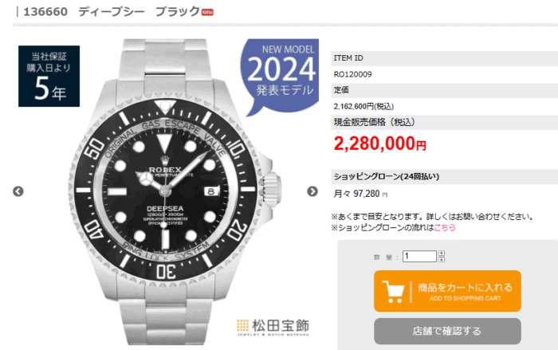
Task: Click the ショッピングローン(24回払い) header
Action: (x=387, y=177)
